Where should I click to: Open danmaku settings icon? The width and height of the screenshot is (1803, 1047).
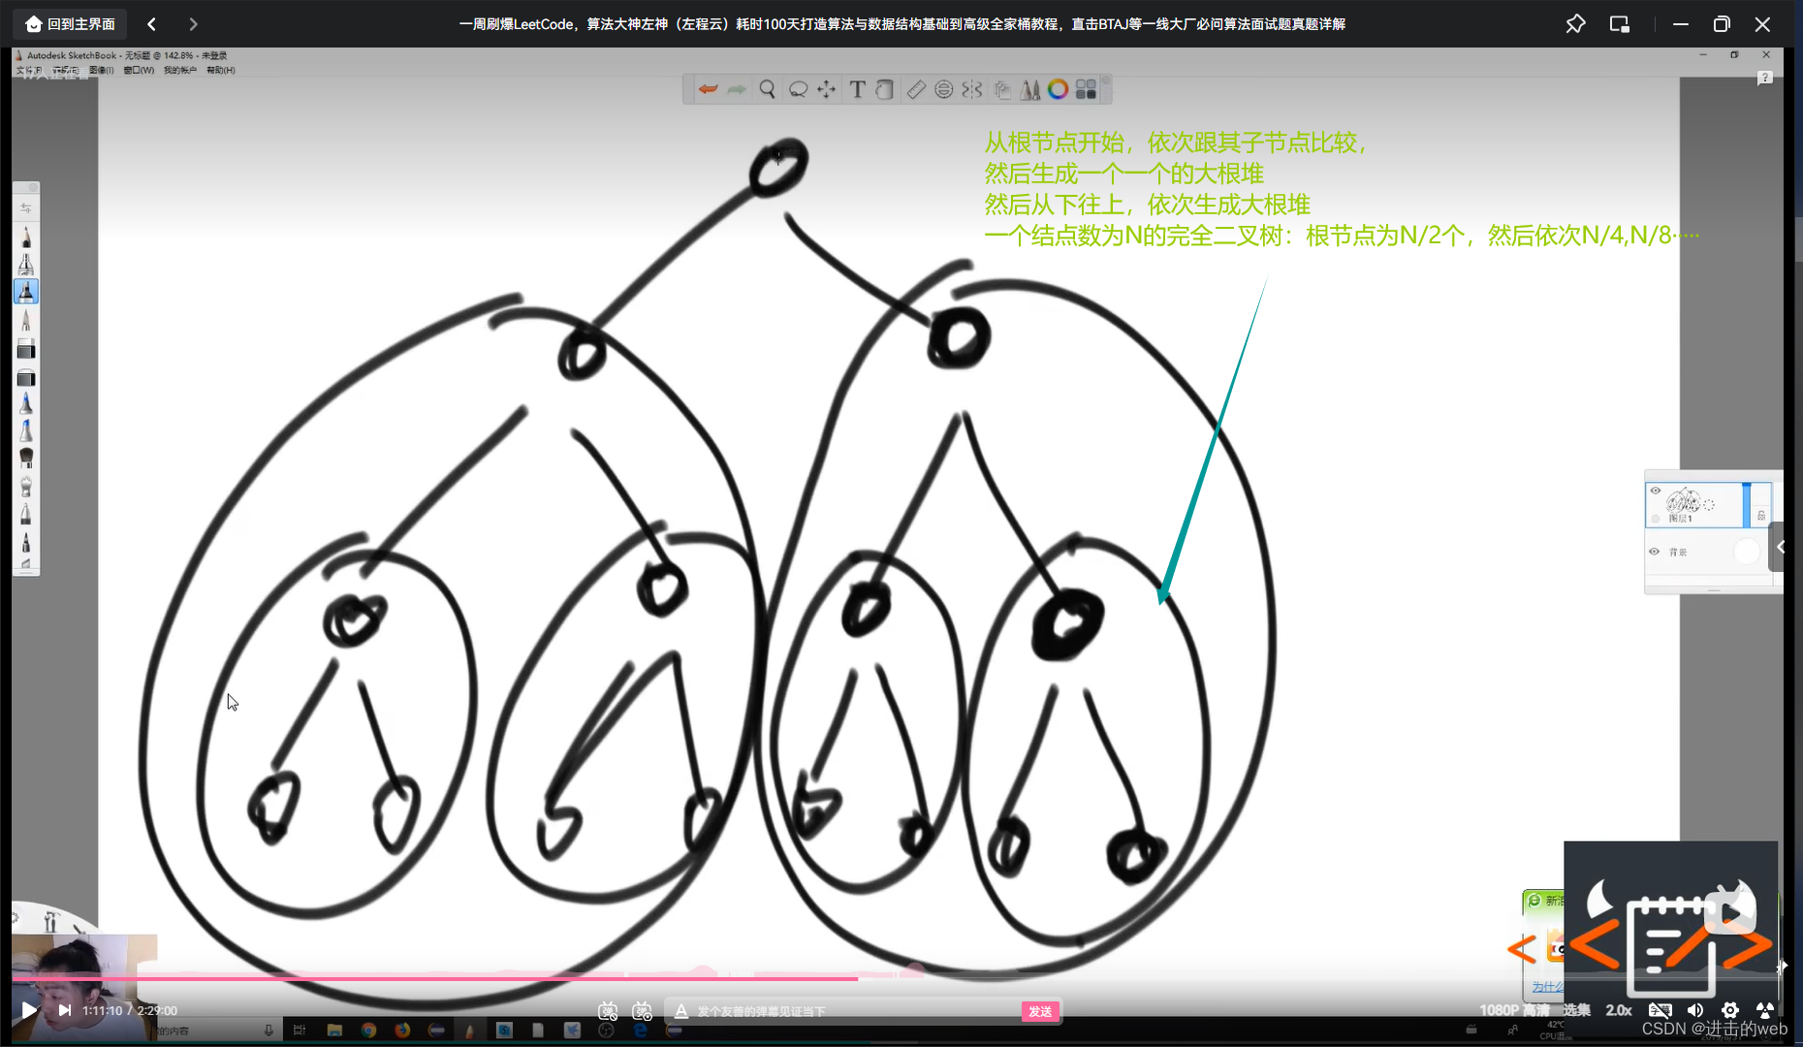642,1011
